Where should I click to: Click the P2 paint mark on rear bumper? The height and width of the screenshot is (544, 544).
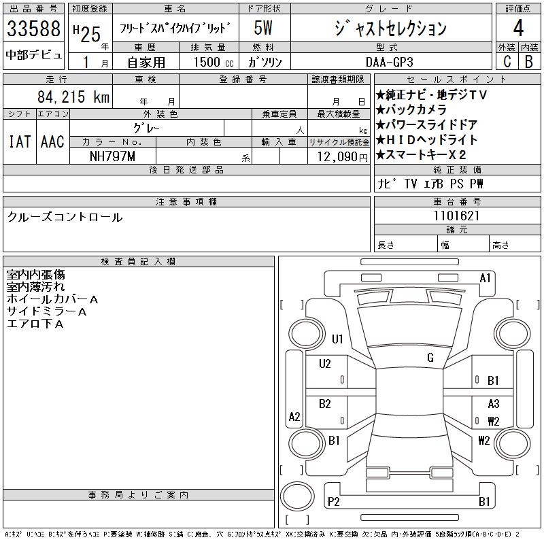click(333, 502)
